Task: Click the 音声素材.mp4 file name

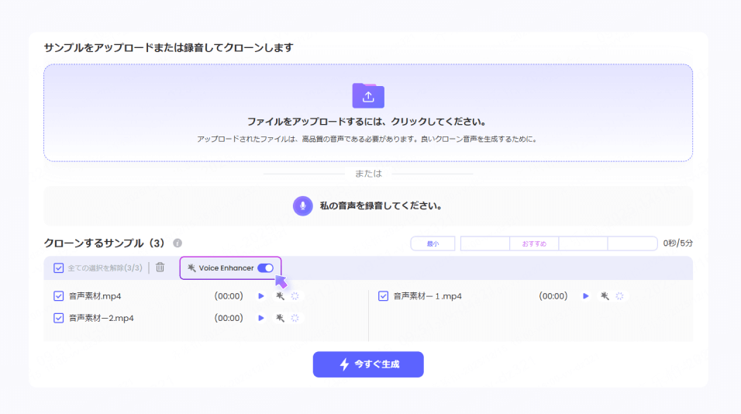Action: click(x=95, y=296)
